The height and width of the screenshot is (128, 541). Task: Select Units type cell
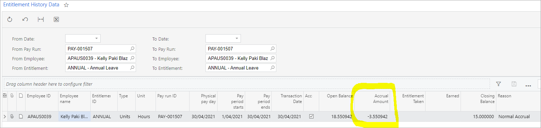[x=126, y=116]
